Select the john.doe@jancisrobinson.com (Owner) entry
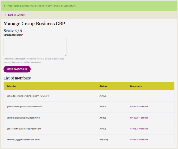 pos(28,96)
